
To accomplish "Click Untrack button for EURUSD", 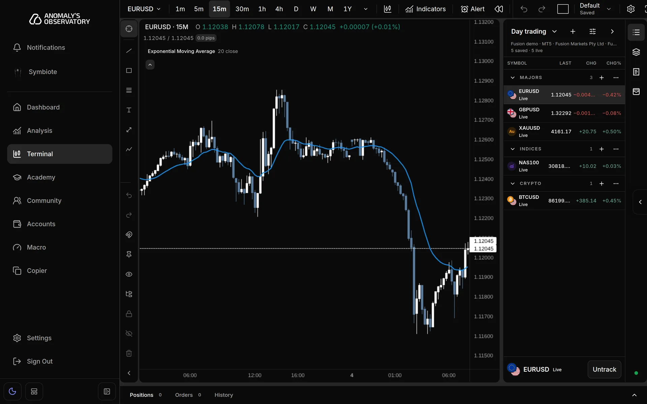I will pyautogui.click(x=604, y=369).
